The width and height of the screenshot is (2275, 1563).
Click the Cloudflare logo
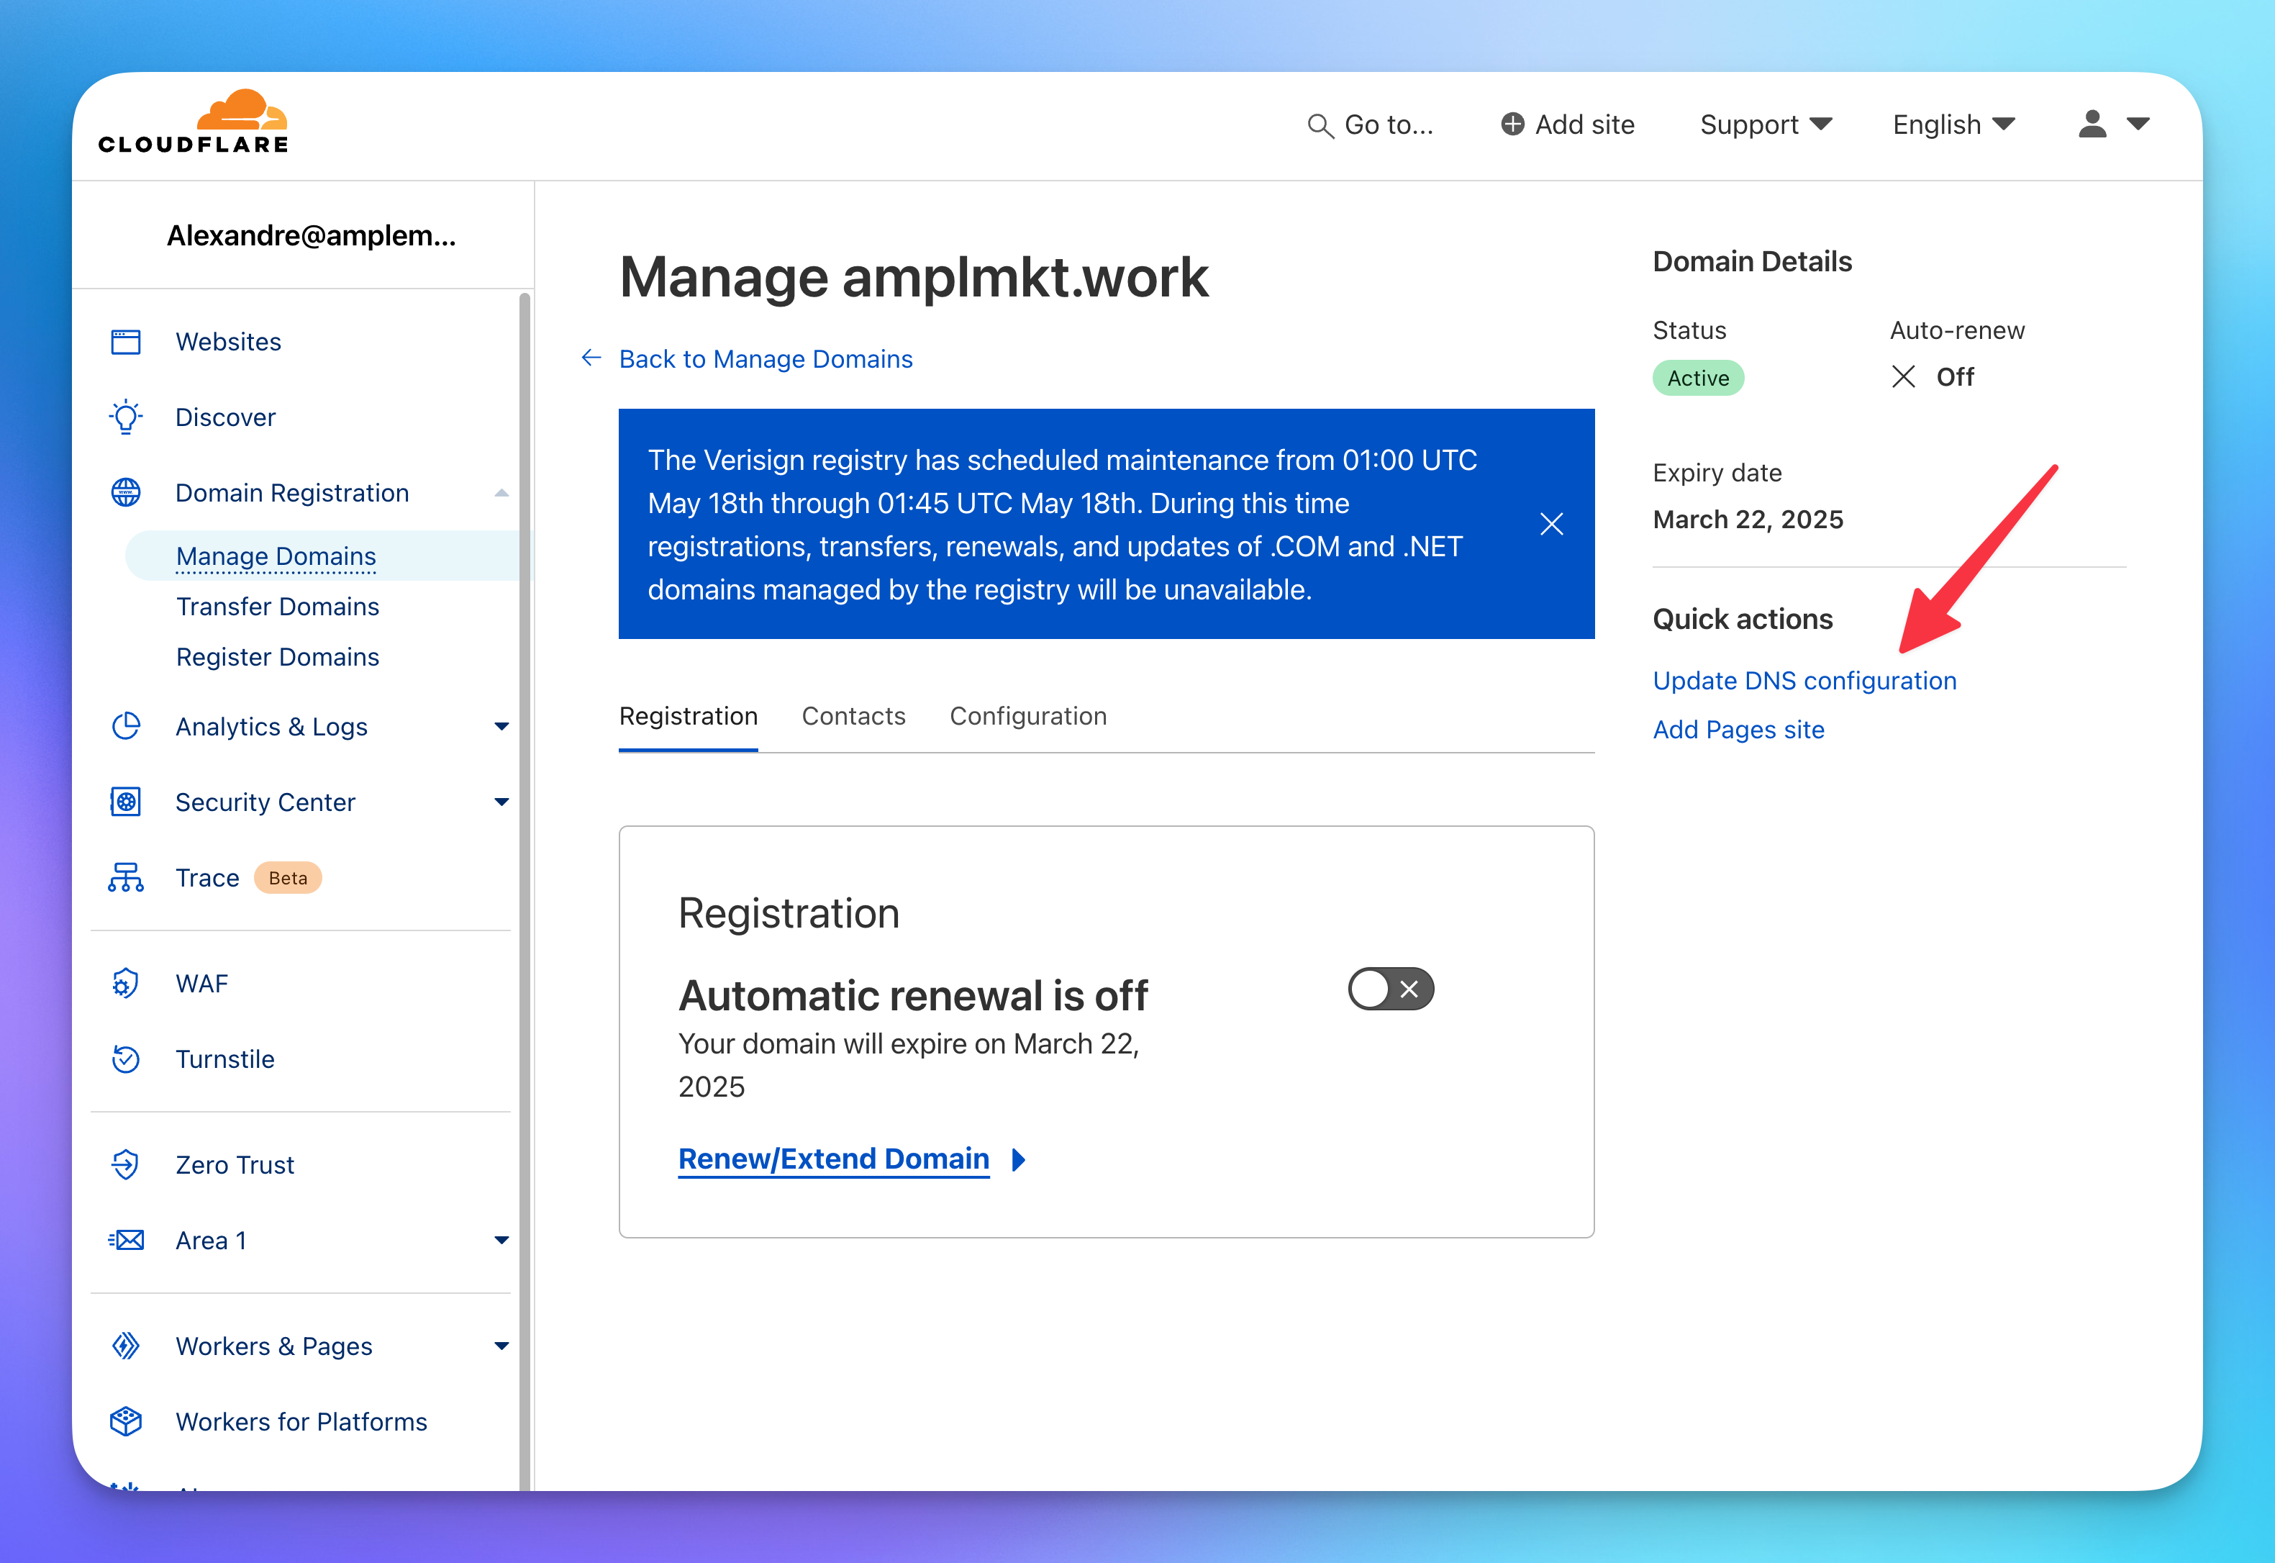pyautogui.click(x=194, y=123)
